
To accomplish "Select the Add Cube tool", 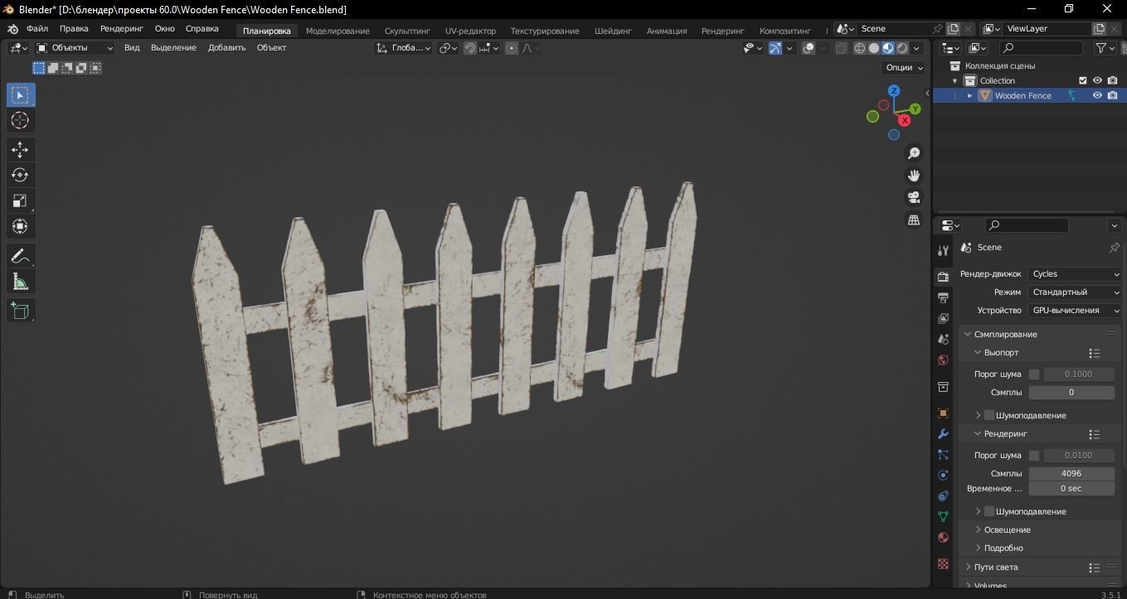I will tap(21, 311).
